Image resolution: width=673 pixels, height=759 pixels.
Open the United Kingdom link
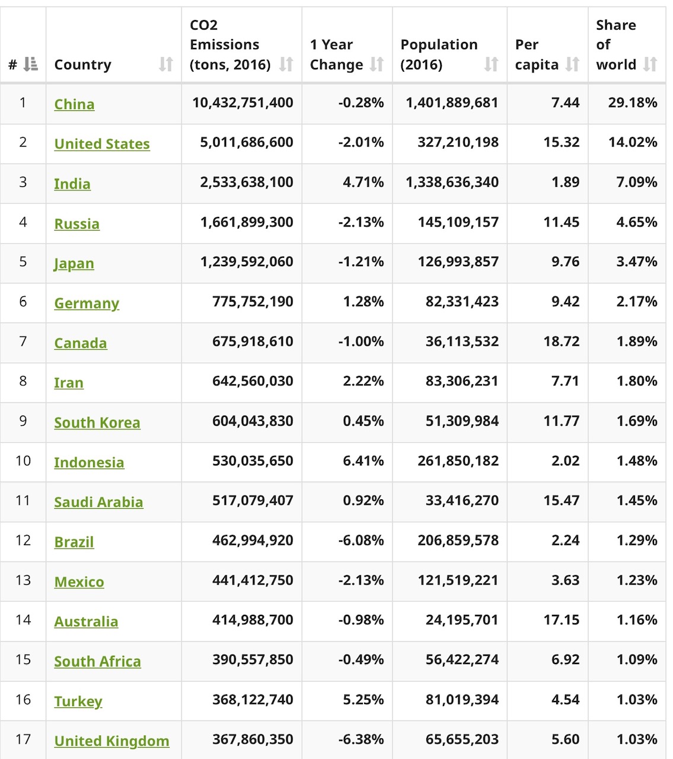111,741
